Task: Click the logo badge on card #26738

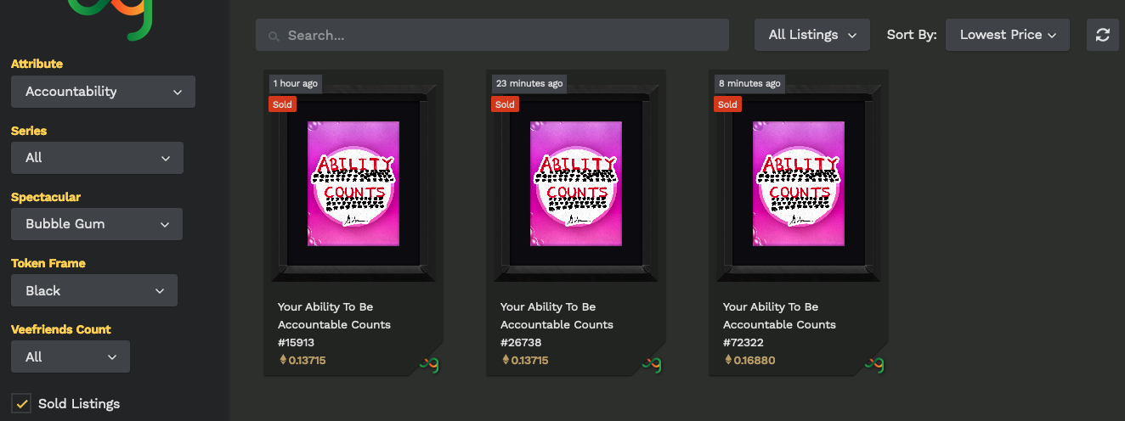Action: pos(652,363)
